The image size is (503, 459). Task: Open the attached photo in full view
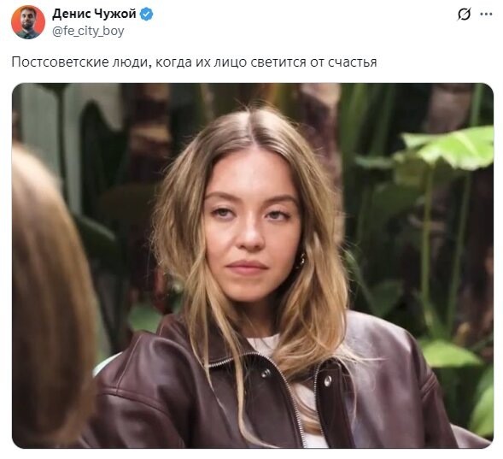point(253,266)
